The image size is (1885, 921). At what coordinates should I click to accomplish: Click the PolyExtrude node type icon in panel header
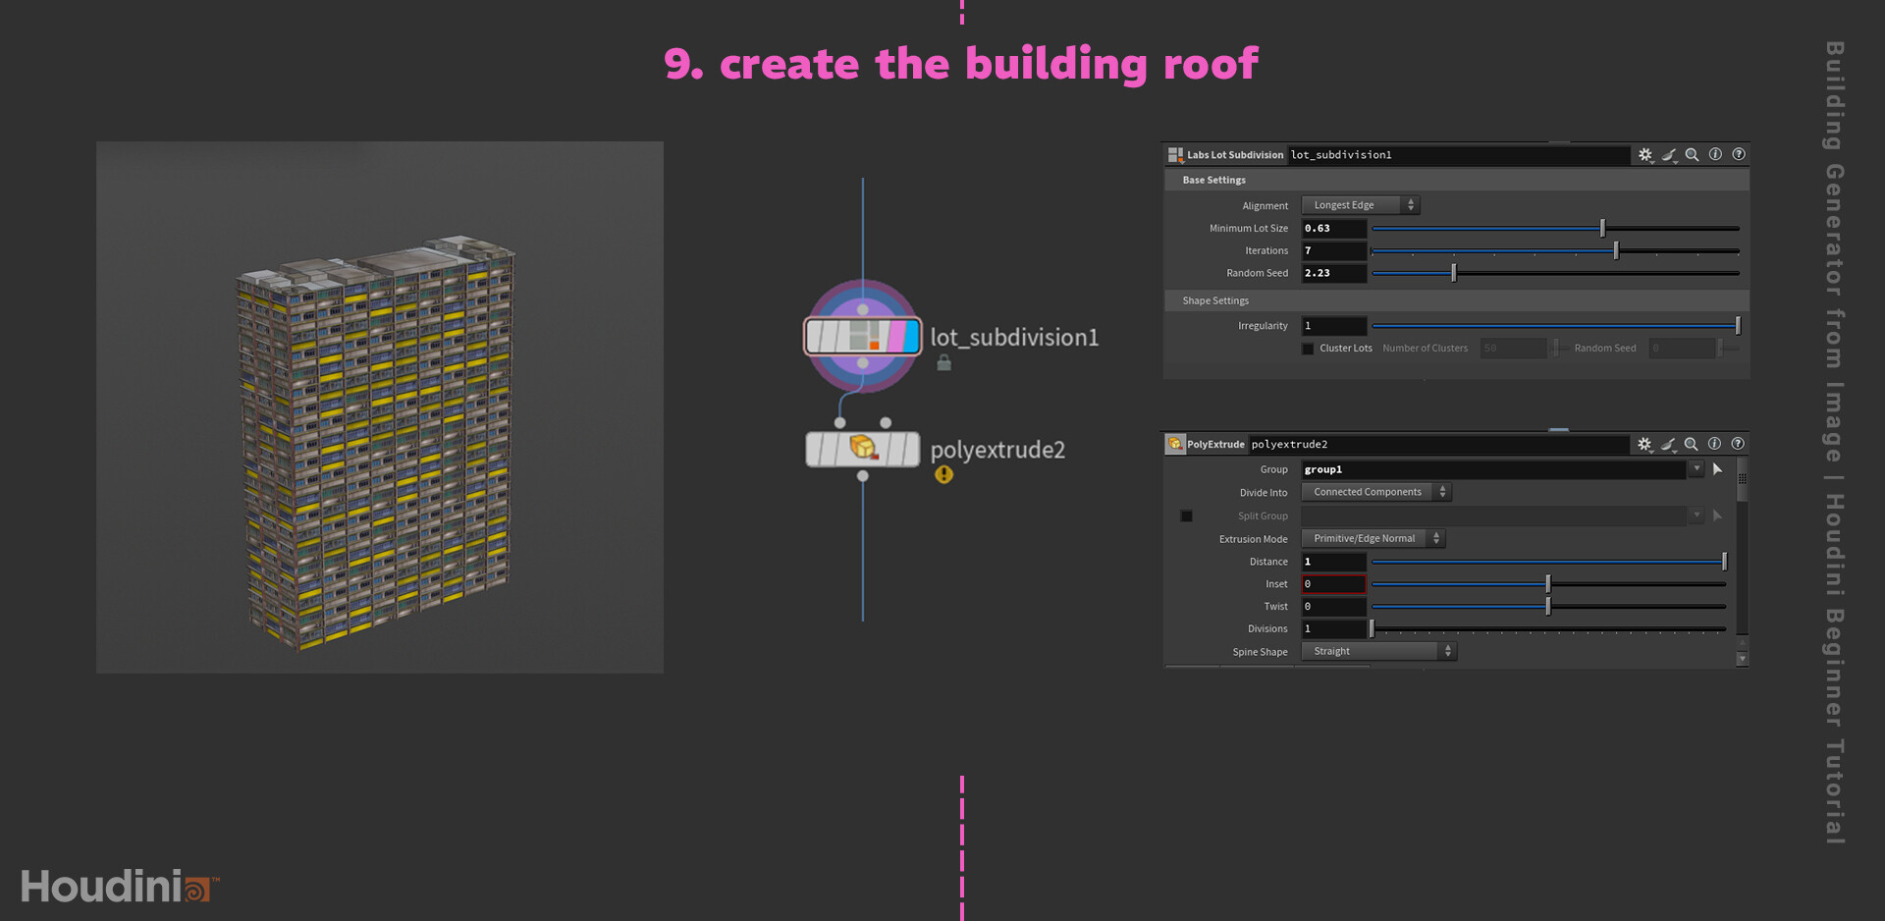coord(1175,444)
